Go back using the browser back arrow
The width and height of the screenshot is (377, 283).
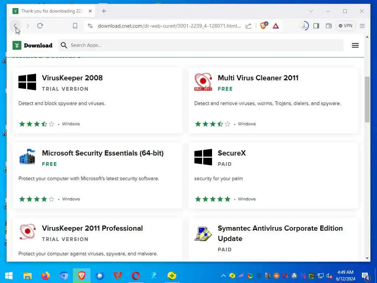point(15,26)
